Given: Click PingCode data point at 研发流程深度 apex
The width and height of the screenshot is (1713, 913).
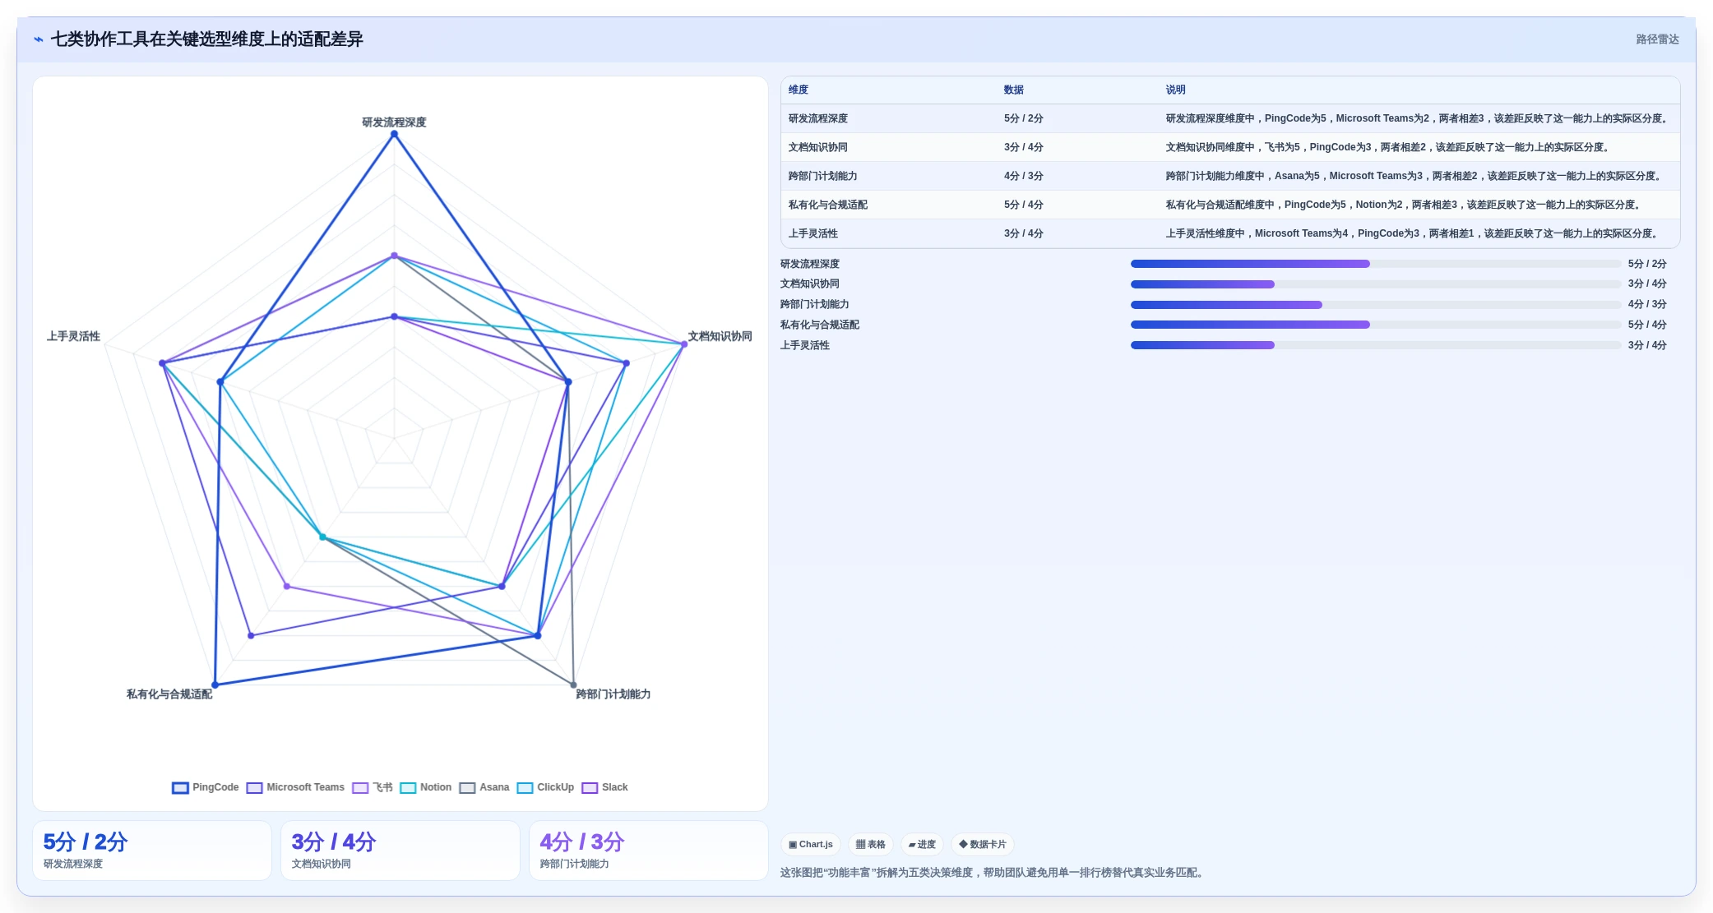Looking at the screenshot, I should pos(394,134).
